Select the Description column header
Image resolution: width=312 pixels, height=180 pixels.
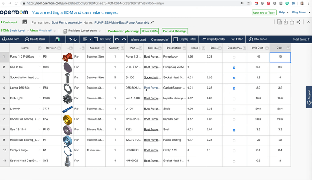tap(174, 48)
